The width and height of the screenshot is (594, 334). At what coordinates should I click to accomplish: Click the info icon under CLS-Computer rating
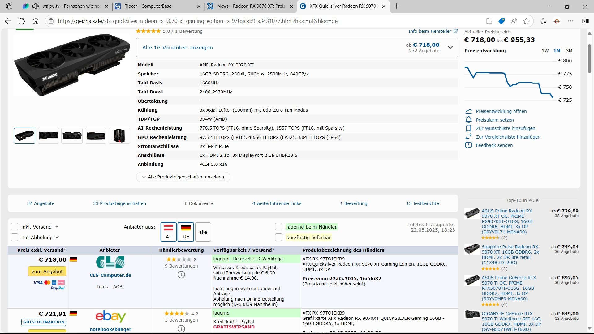click(181, 275)
